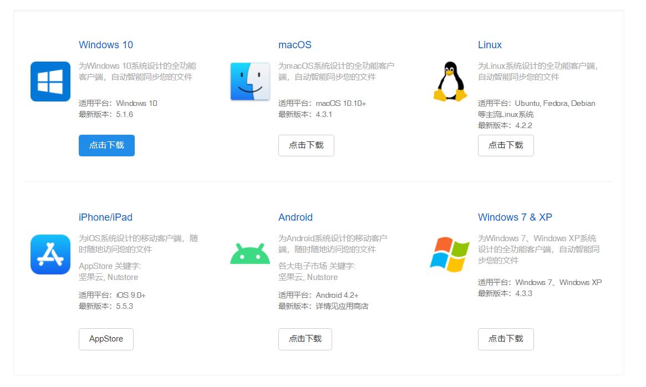
Task: Select the iOS mobile client description text
Action: [x=139, y=243]
